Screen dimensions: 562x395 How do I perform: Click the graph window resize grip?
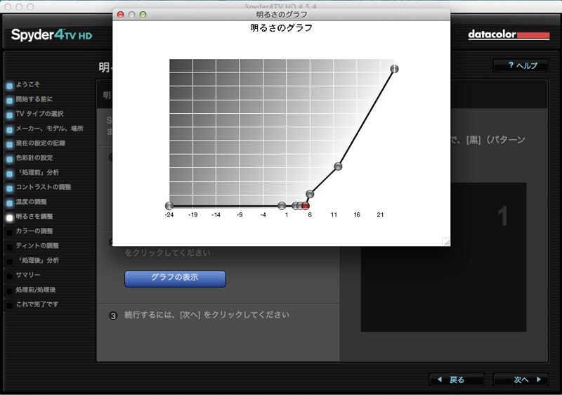(x=445, y=242)
